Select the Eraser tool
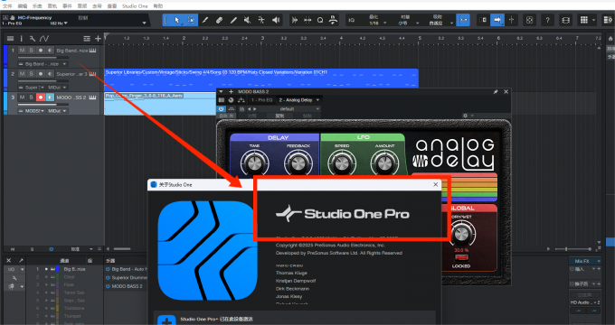Image resolution: width=615 pixels, height=325 pixels. (219, 20)
